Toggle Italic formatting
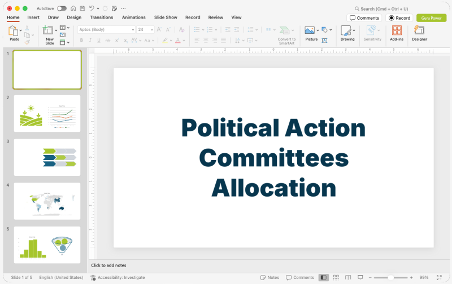The image size is (452, 284). (90, 41)
